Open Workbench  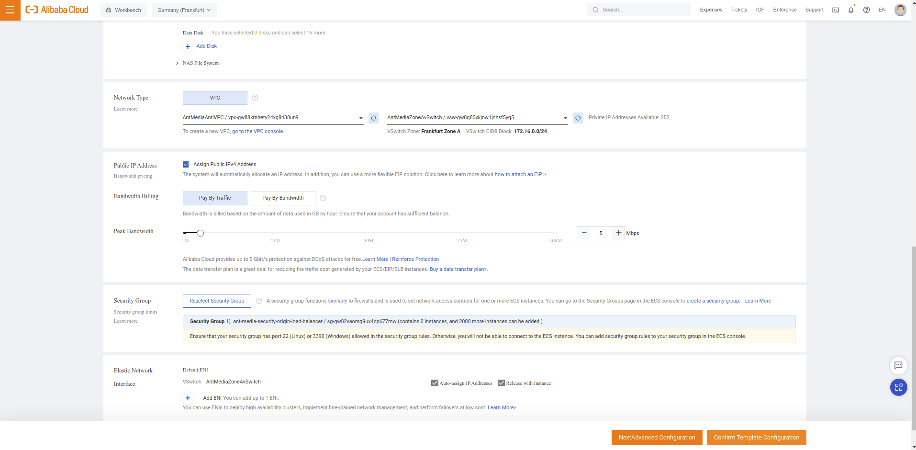(123, 10)
